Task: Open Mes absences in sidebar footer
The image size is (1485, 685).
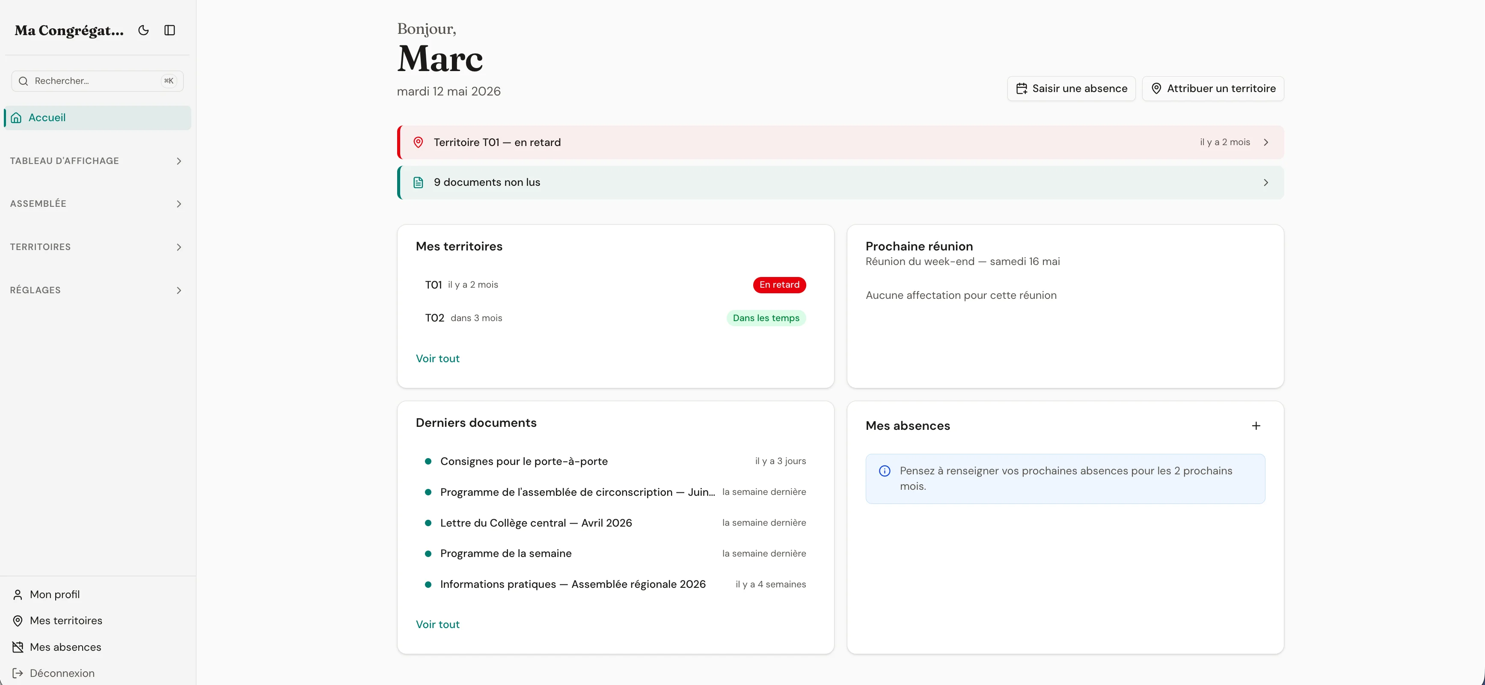Action: point(98,647)
